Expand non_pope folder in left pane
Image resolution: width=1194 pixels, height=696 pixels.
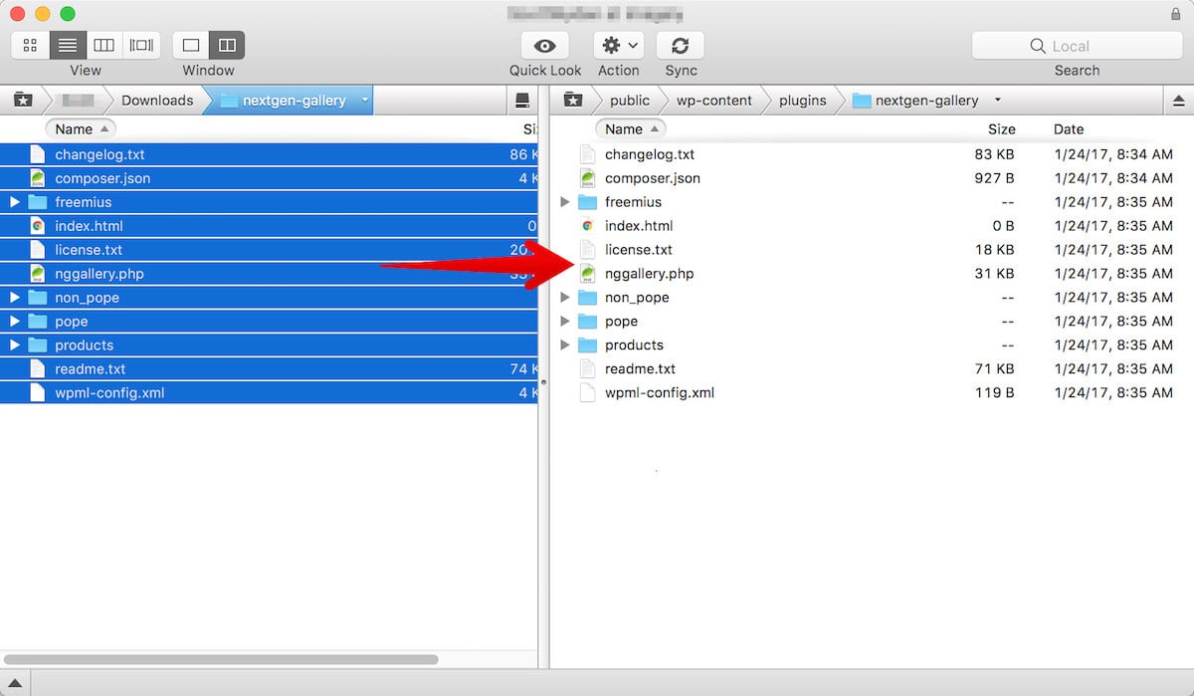(x=15, y=298)
